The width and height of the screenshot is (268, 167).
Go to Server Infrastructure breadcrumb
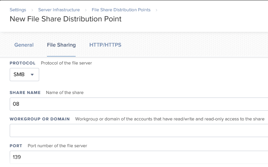pyautogui.click(x=59, y=10)
